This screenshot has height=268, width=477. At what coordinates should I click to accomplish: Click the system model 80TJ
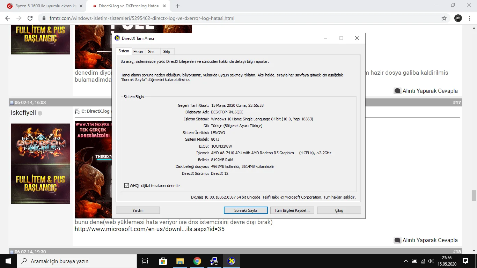tap(215, 139)
